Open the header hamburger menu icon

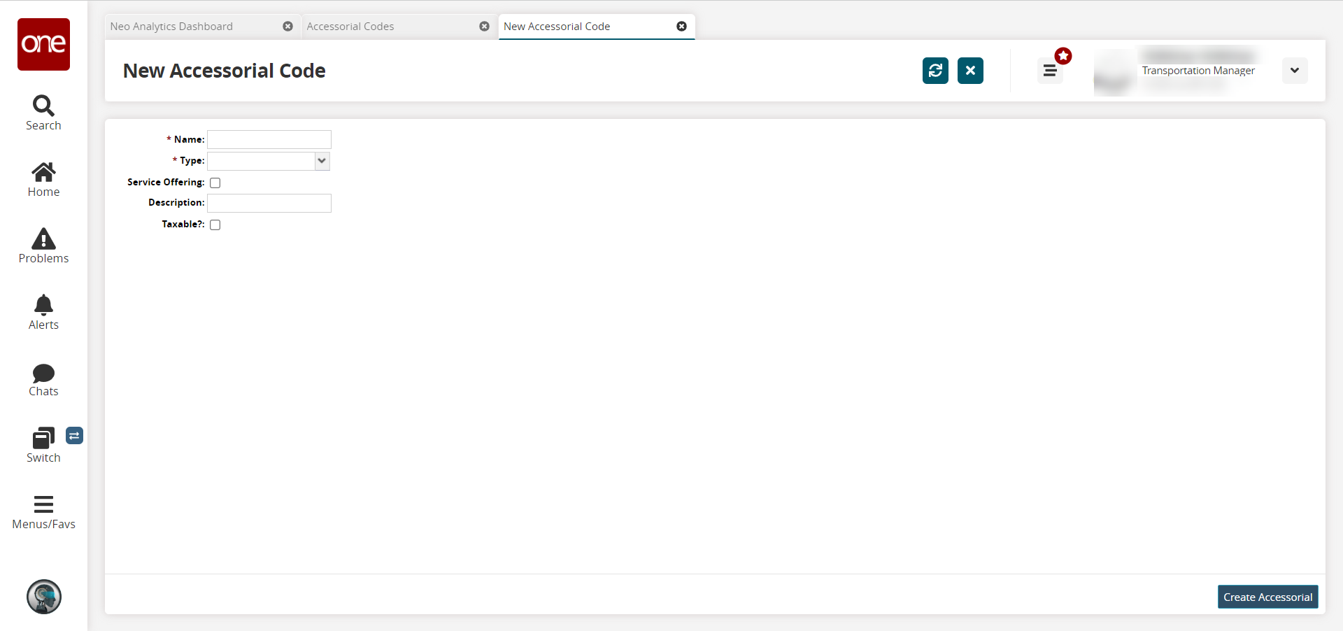point(1050,71)
